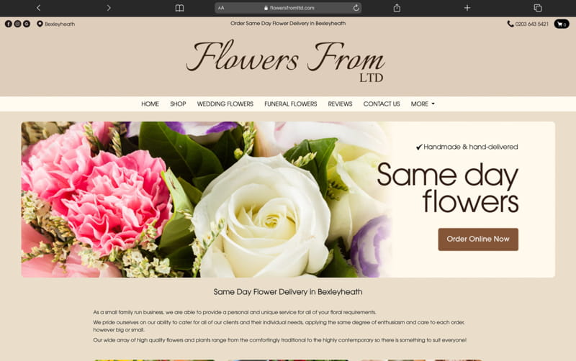The image size is (576, 361).
Task: Click the Handmade & hand-delivered text
Action: click(x=467, y=147)
